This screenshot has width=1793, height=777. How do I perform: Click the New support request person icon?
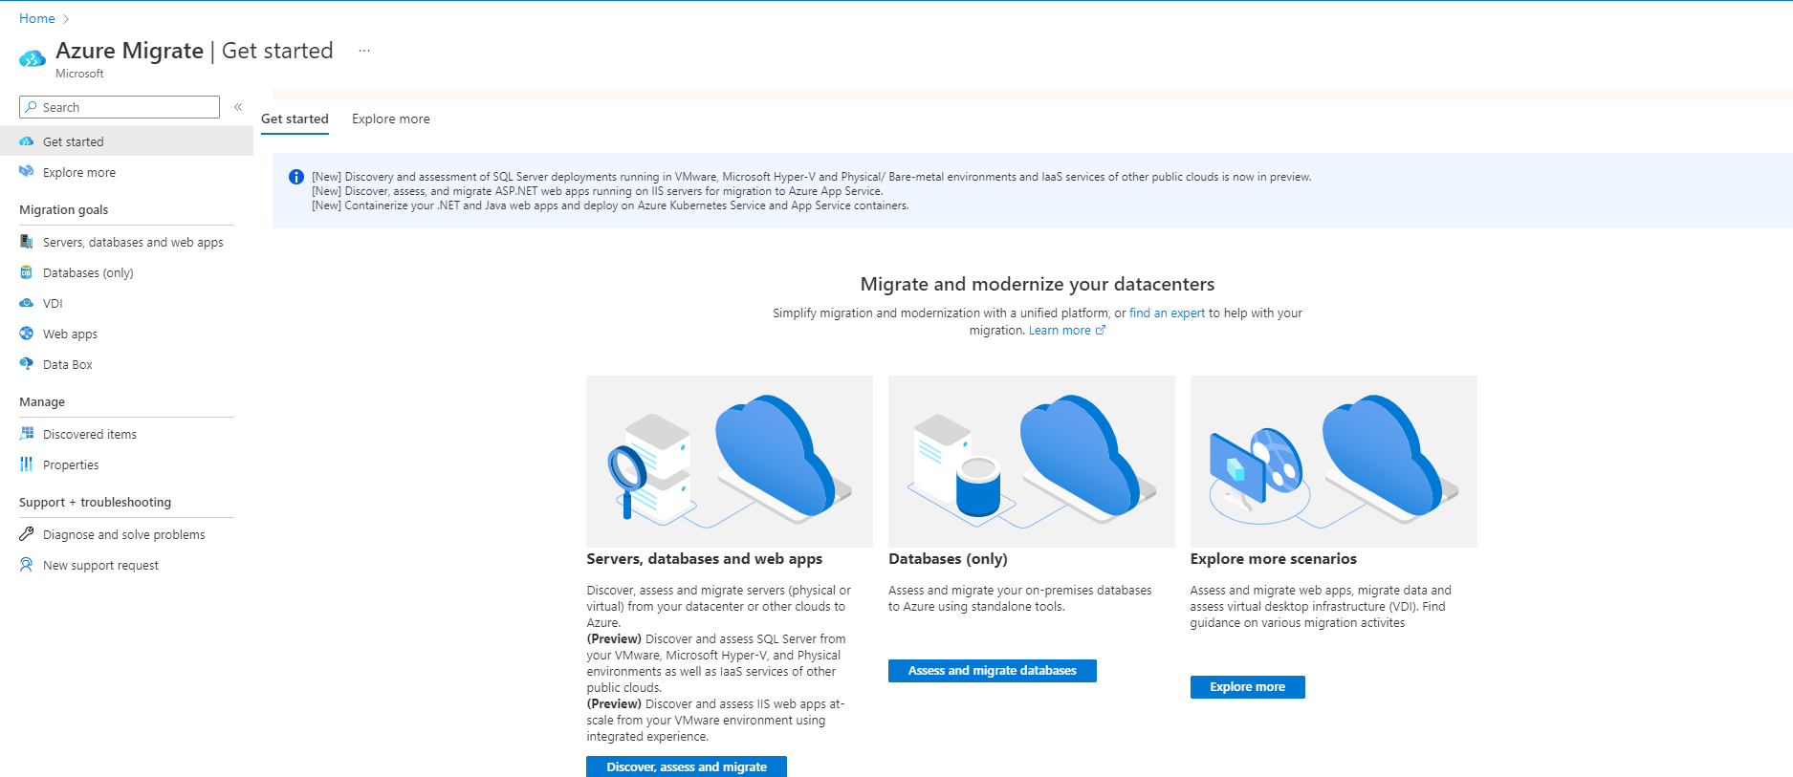(x=27, y=565)
